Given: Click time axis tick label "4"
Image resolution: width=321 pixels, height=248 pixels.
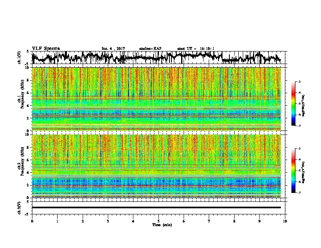Looking at the screenshot, I should click(x=133, y=221).
